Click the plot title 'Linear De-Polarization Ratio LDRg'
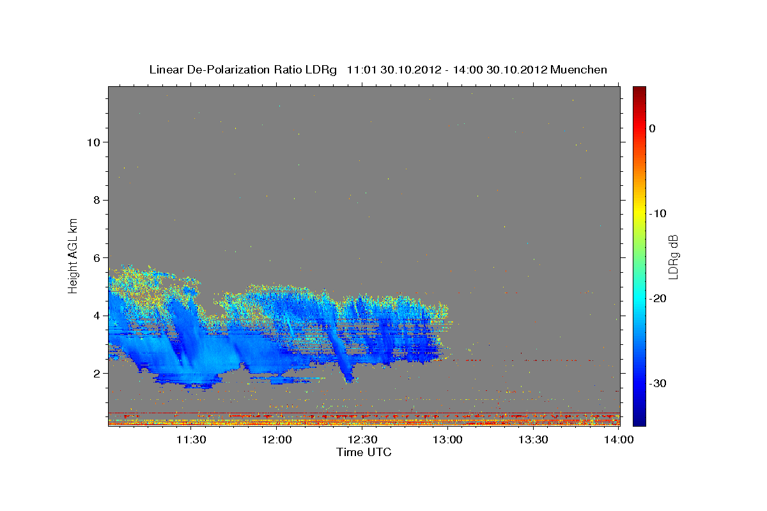This screenshot has width=767, height=511. pyautogui.click(x=242, y=70)
